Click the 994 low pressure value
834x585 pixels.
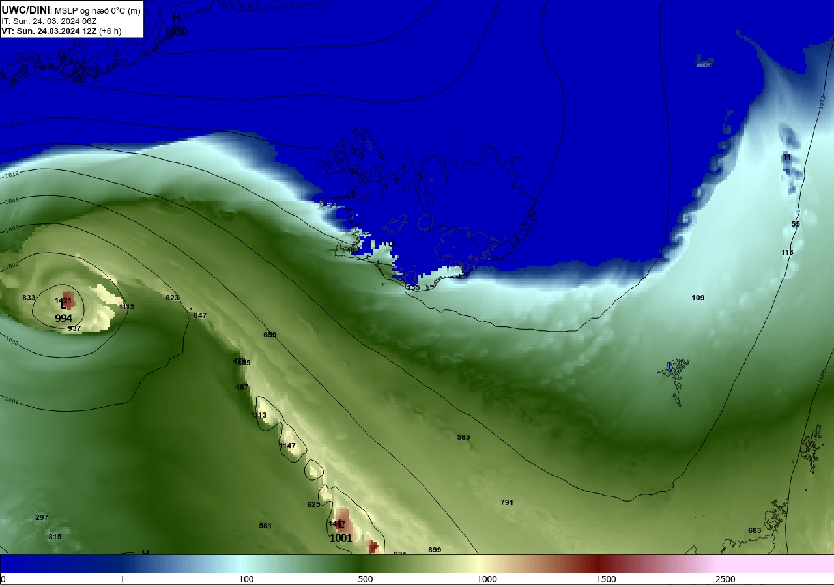(63, 319)
